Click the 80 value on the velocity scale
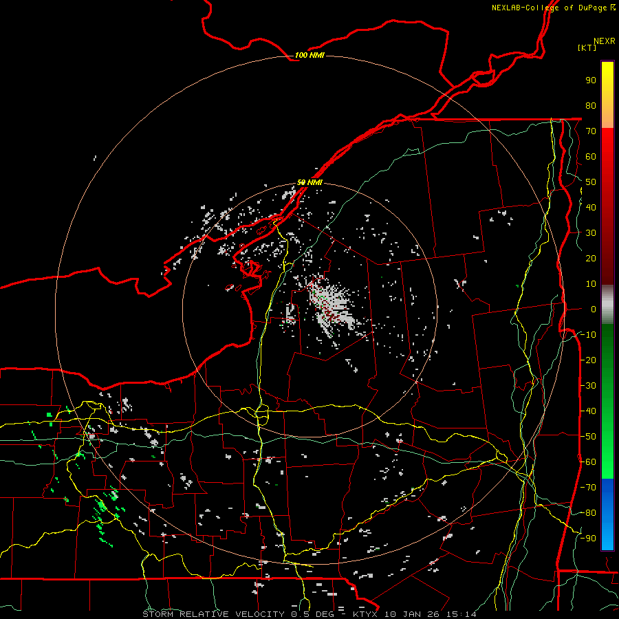619x619 pixels. 591,105
